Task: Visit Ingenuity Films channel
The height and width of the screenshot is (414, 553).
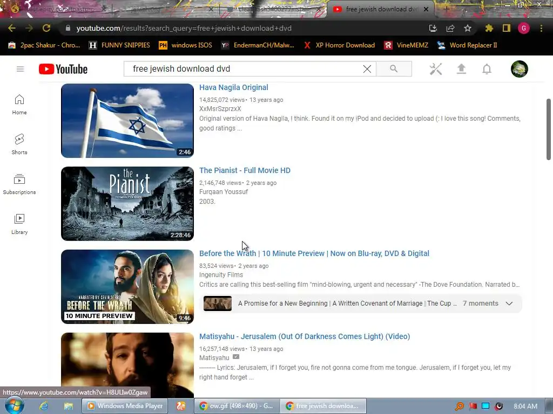Action: (x=221, y=275)
